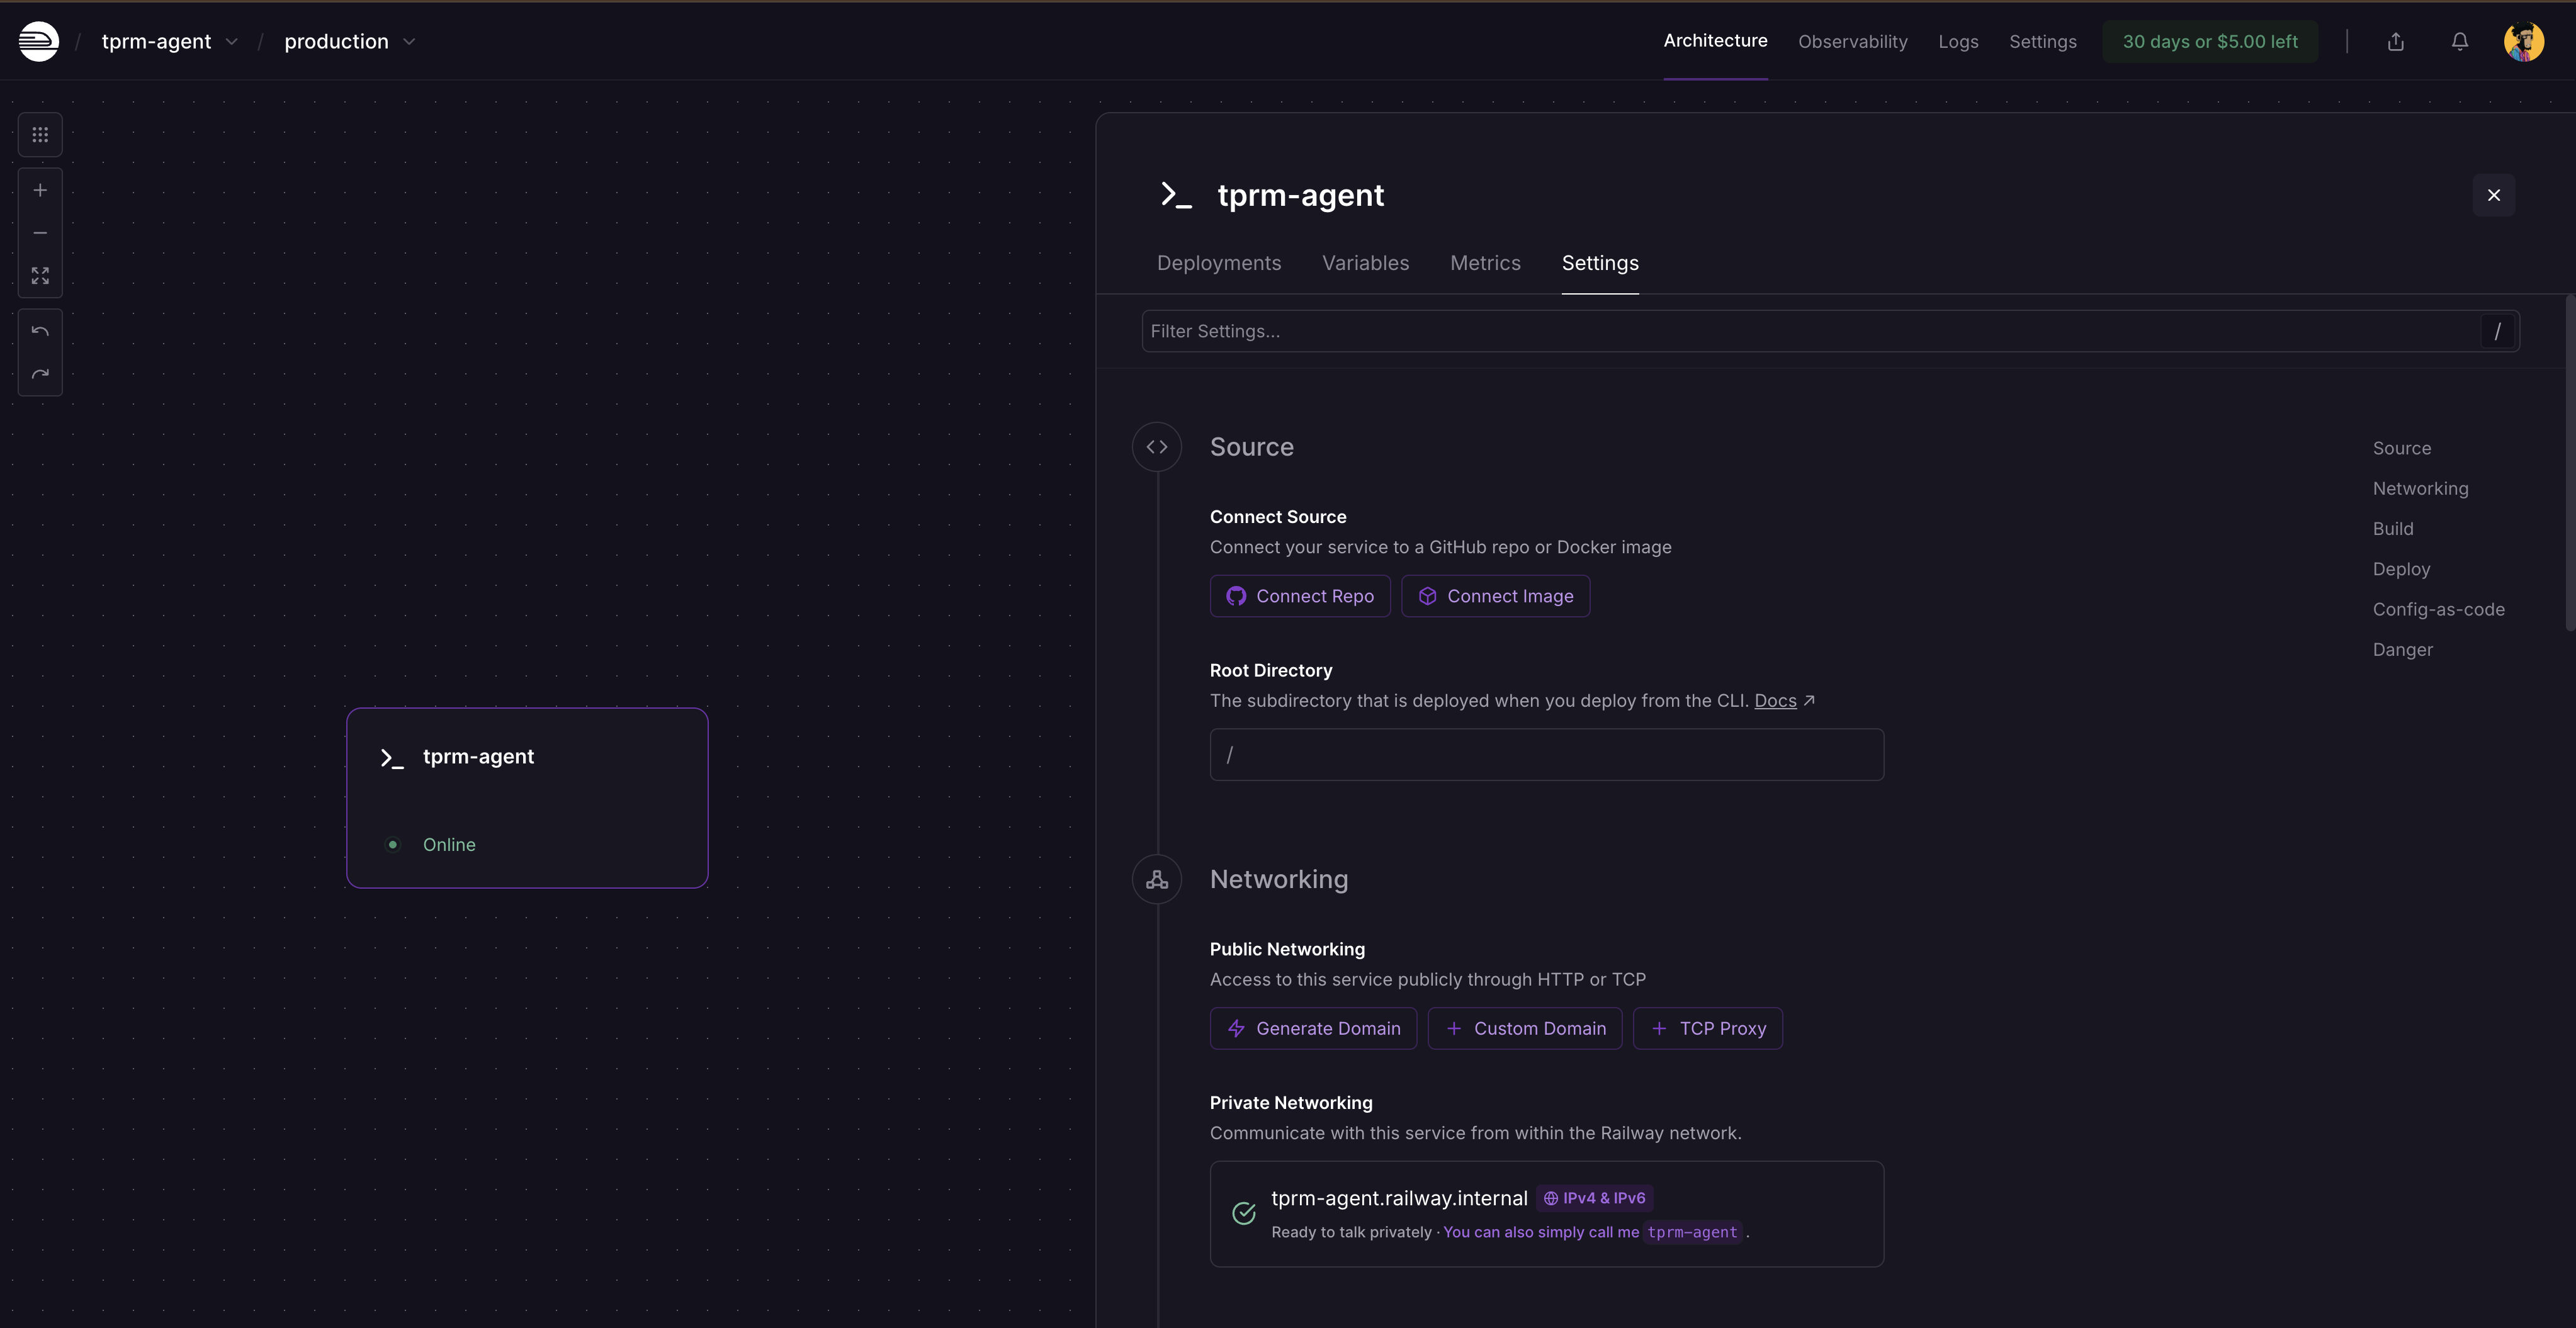
Task: Jump to Danger section in sidebar
Action: coord(2402,650)
